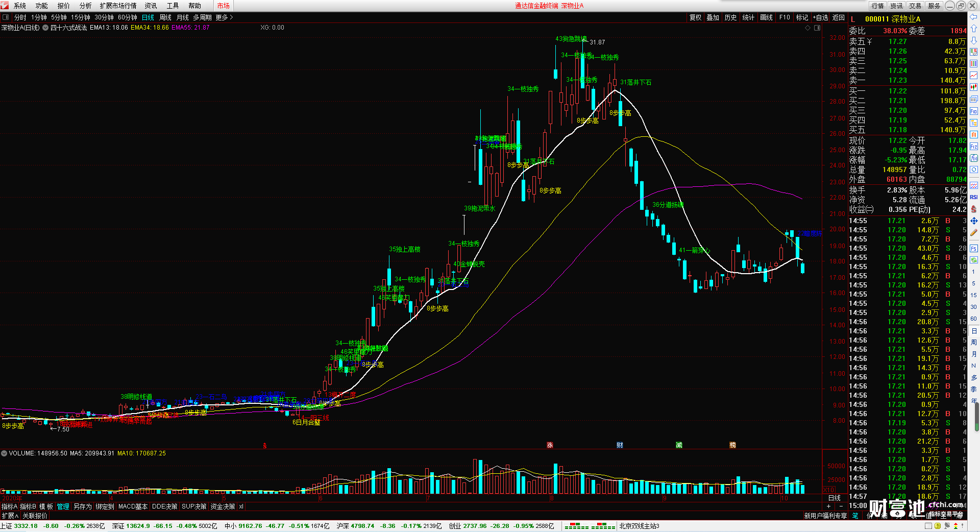Open the VOLUME indicator dropdown circle
980x532 pixels.
click(x=4, y=453)
